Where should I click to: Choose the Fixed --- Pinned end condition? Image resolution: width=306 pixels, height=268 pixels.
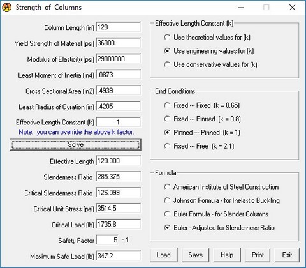pyautogui.click(x=203, y=119)
